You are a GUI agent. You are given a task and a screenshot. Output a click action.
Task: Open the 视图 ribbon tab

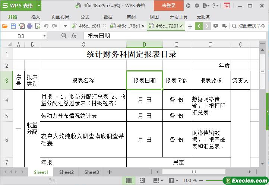(154, 17)
